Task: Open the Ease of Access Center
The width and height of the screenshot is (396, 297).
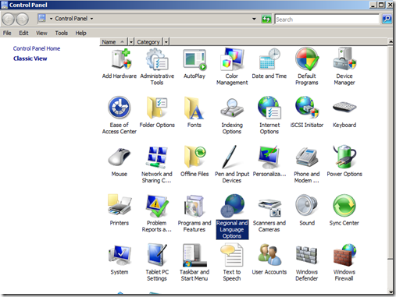Action: [120, 115]
